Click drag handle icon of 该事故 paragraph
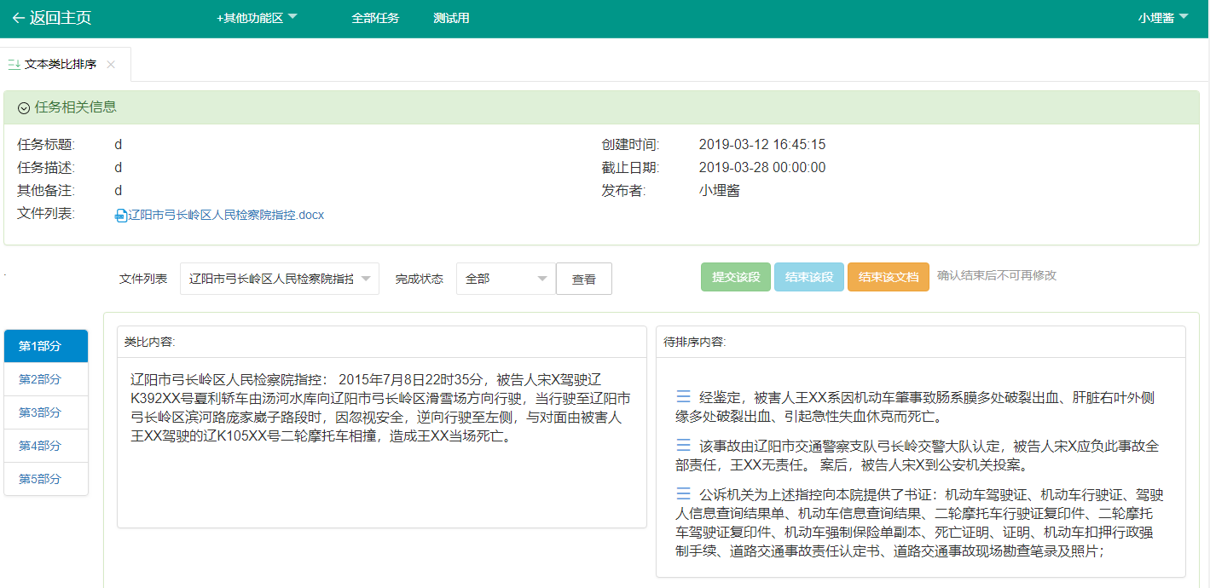The image size is (1210, 588). click(683, 445)
